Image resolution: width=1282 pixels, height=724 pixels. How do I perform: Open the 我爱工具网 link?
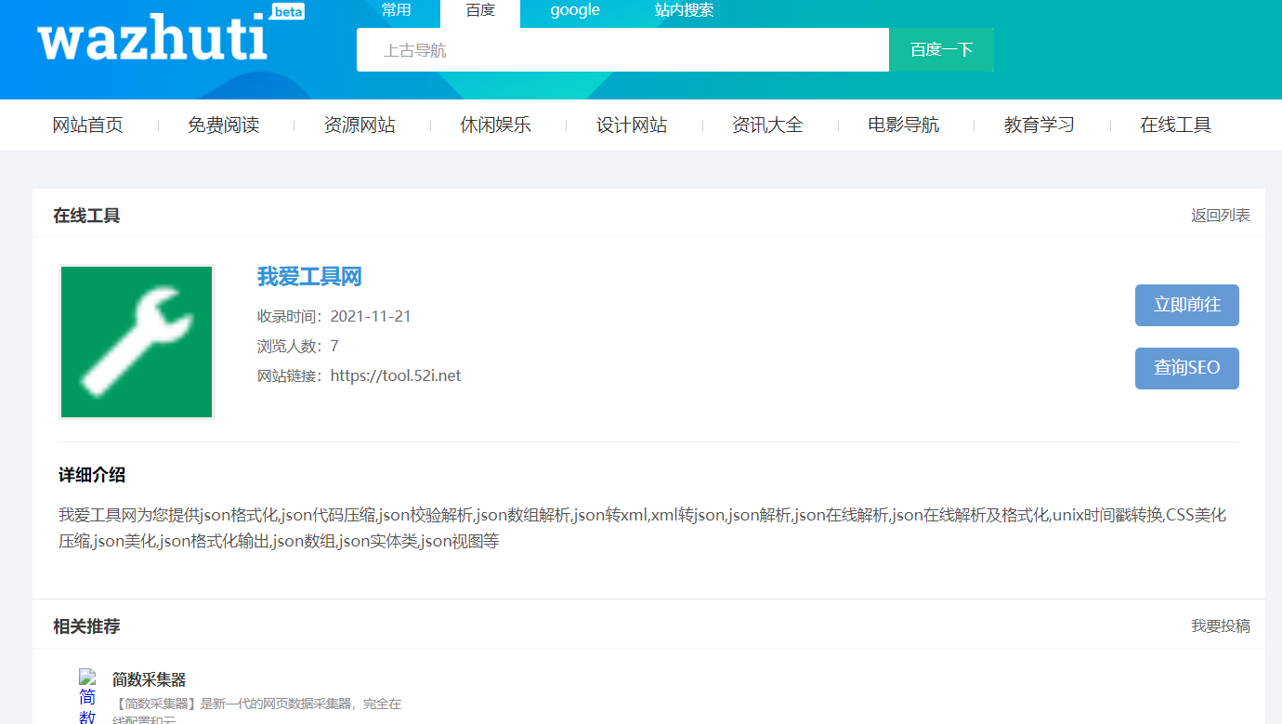pyautogui.click(x=309, y=276)
